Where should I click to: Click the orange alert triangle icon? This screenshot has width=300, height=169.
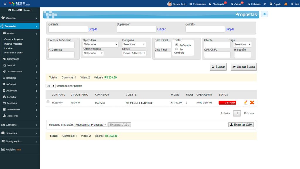pyautogui.click(x=286, y=4)
